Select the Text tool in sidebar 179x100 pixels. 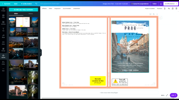pos(3,29)
